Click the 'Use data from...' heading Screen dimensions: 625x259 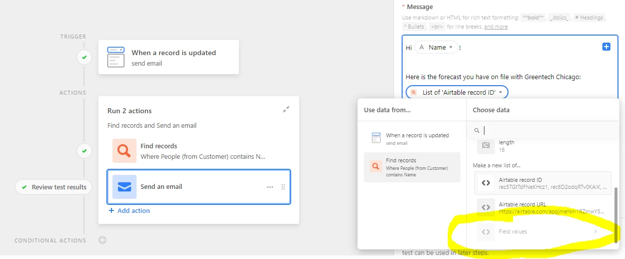[387, 110]
